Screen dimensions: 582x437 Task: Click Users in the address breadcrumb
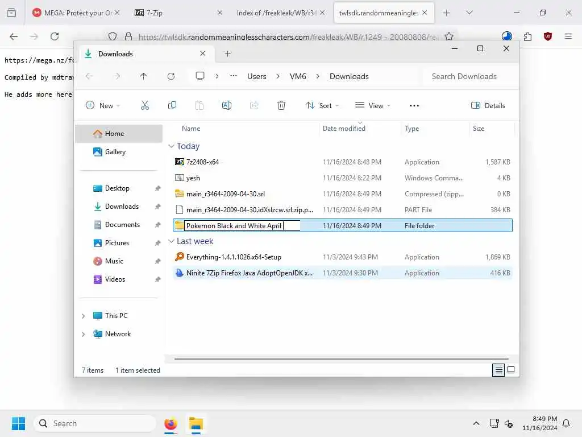click(x=257, y=76)
